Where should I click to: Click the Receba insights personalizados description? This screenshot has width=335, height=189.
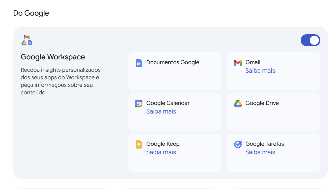pos(61,81)
